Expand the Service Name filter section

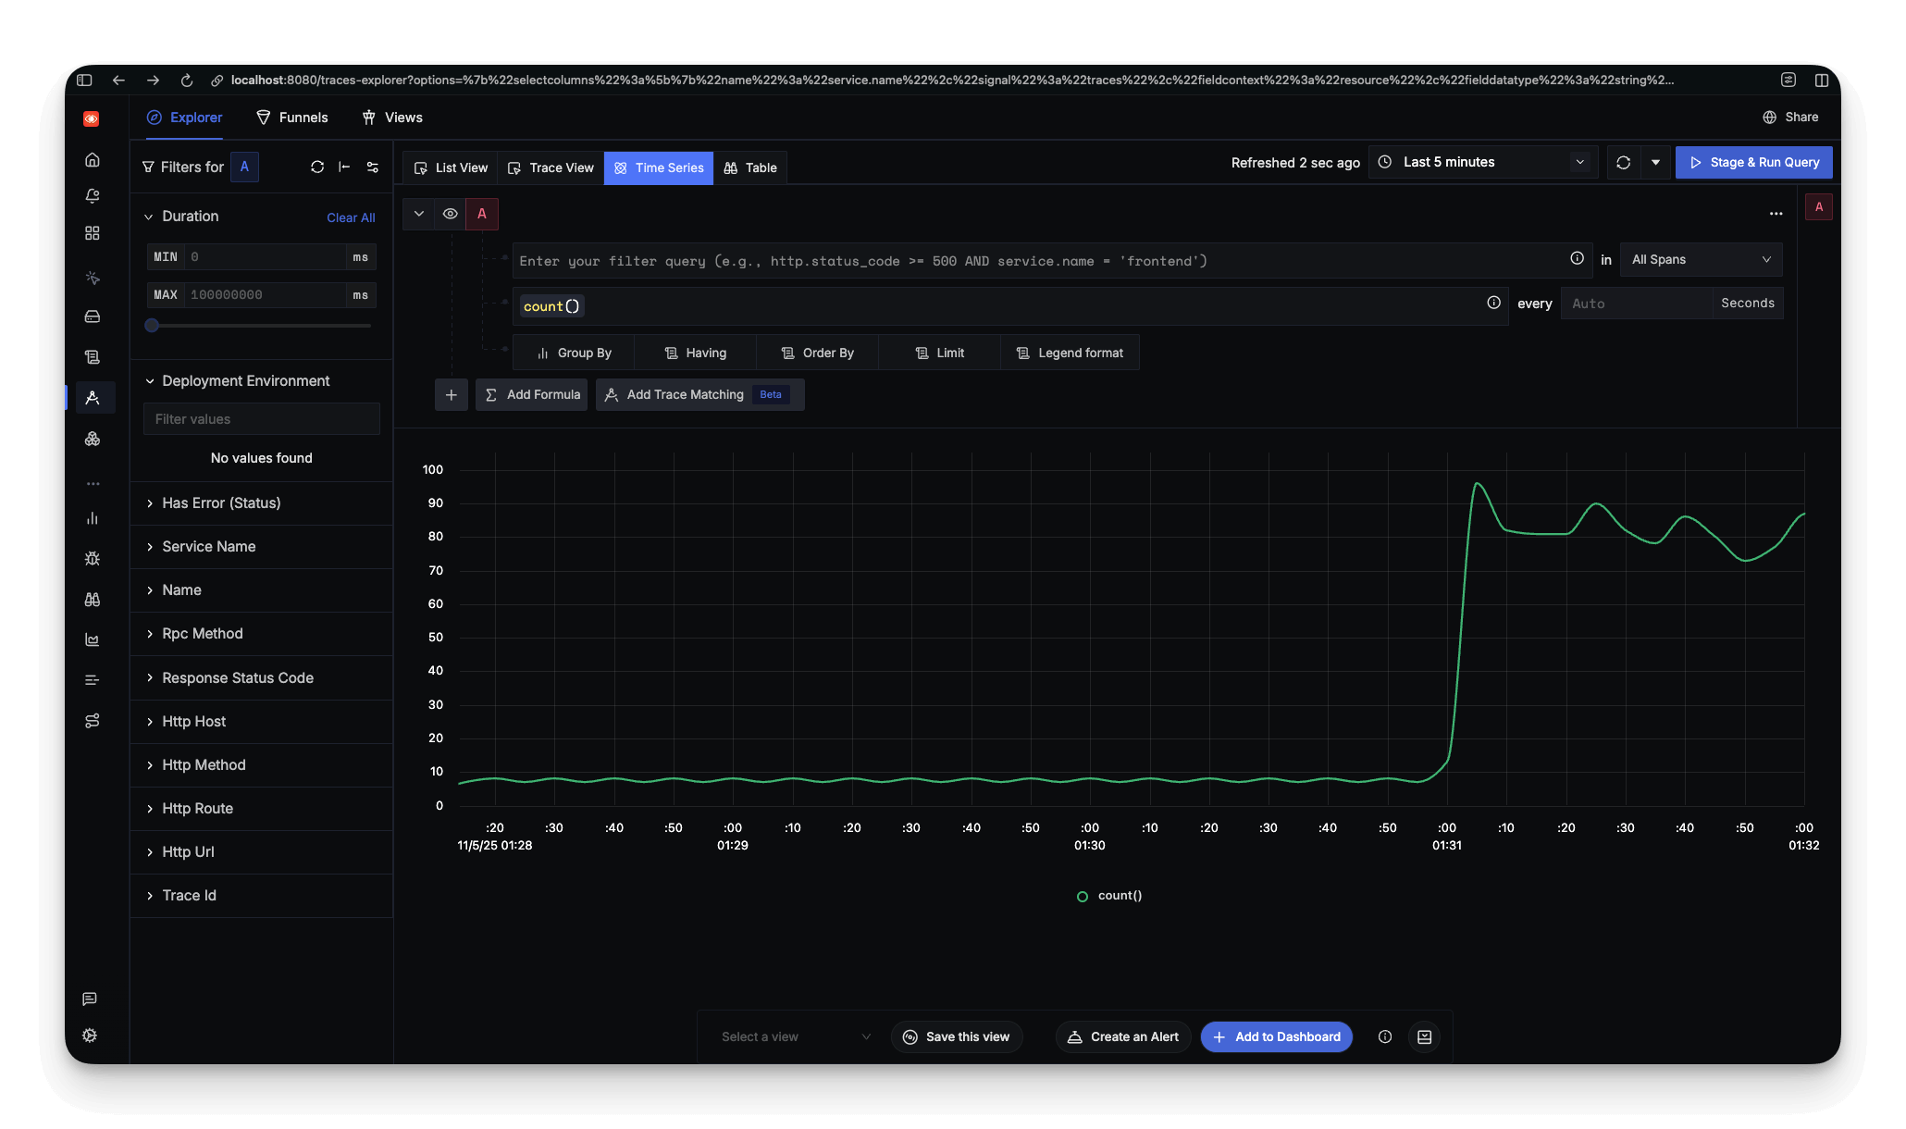click(x=208, y=546)
